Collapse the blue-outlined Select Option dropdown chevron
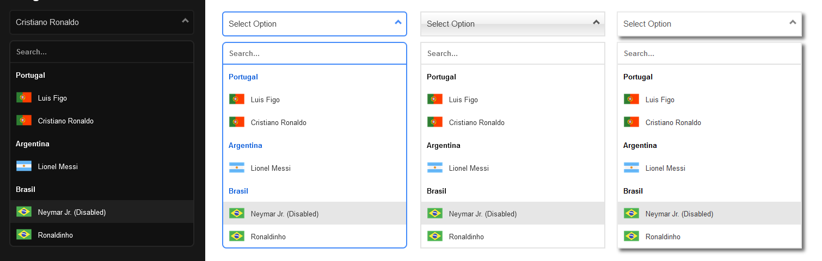Screen dimensions: 822x261 coord(398,23)
